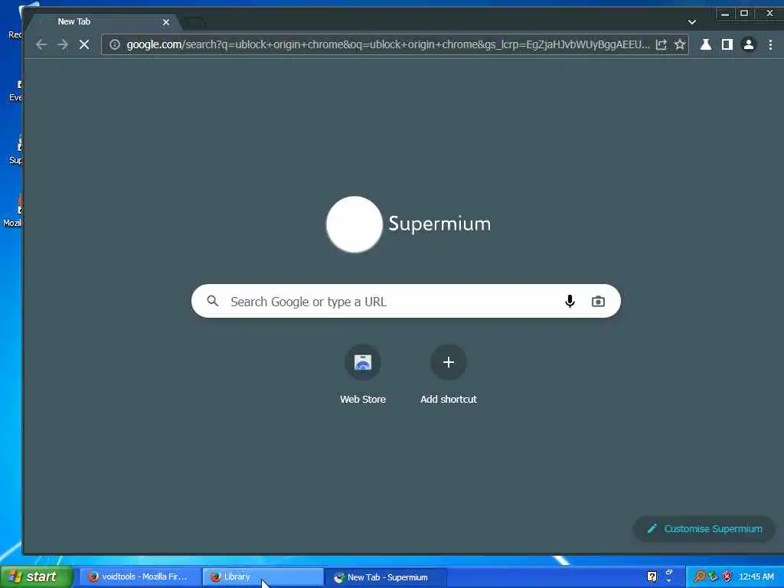Screen dimensions: 784x588
Task: Open the profile avatar menu
Action: (749, 44)
